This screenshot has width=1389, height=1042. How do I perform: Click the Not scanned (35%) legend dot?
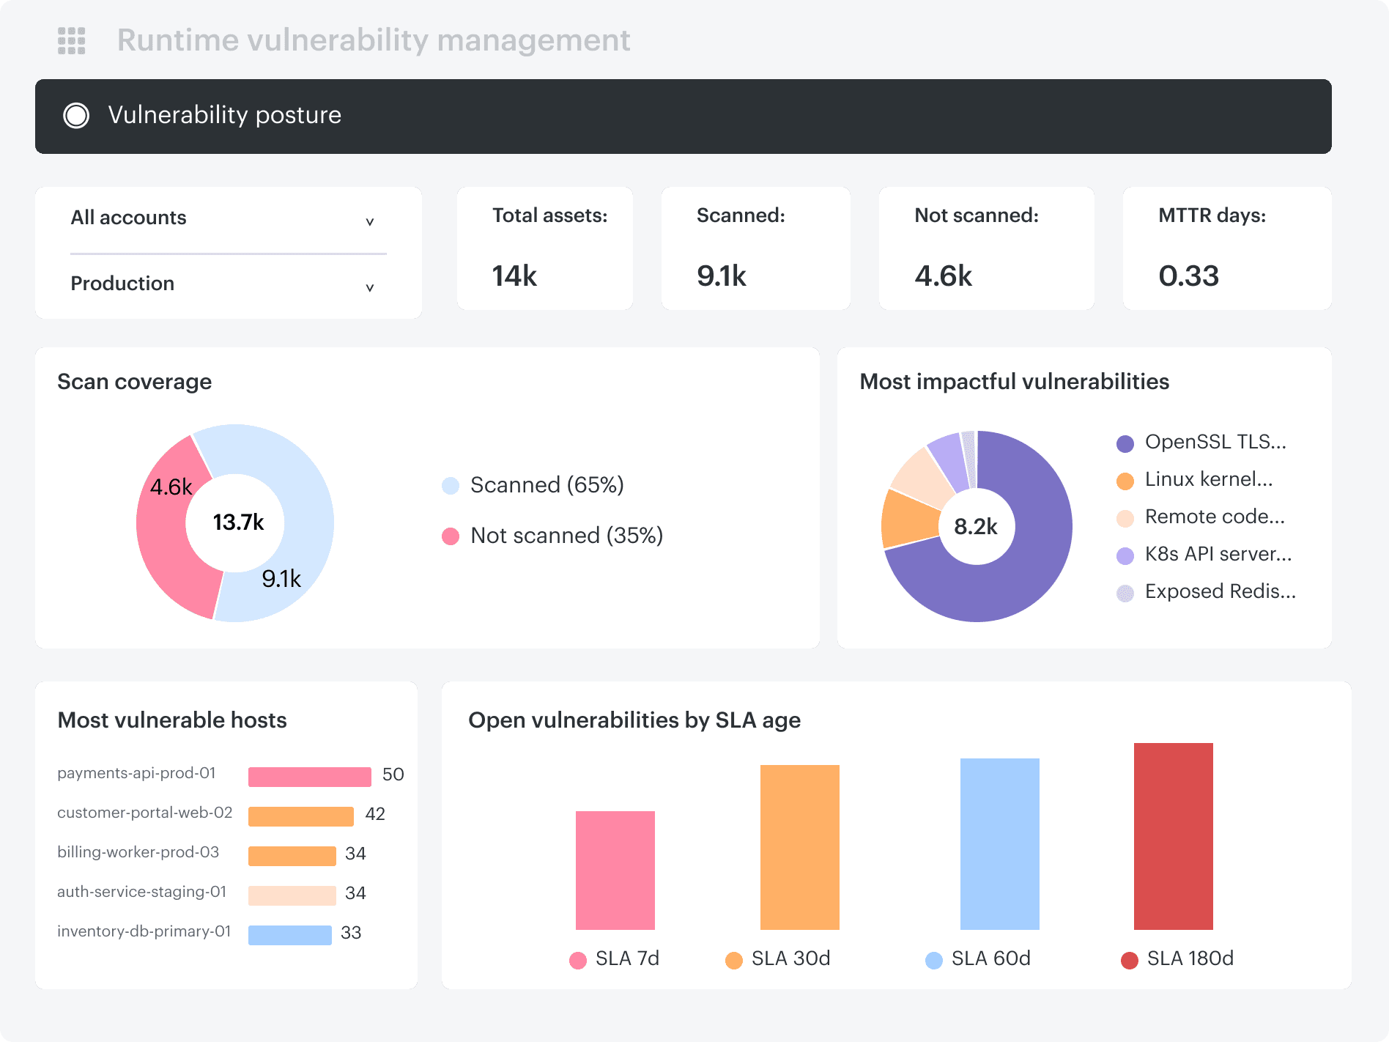pyautogui.click(x=451, y=536)
